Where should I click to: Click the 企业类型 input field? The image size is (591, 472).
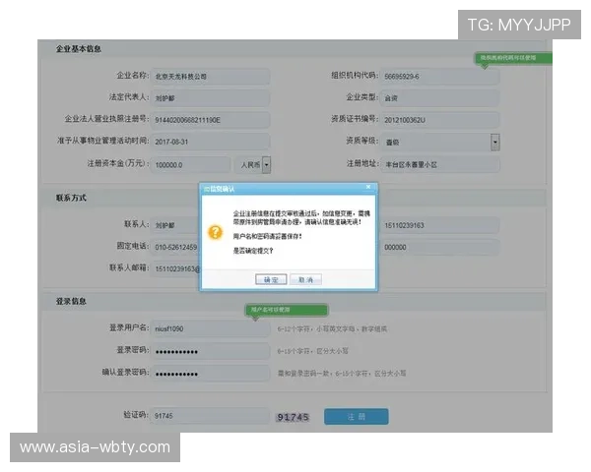click(x=440, y=98)
